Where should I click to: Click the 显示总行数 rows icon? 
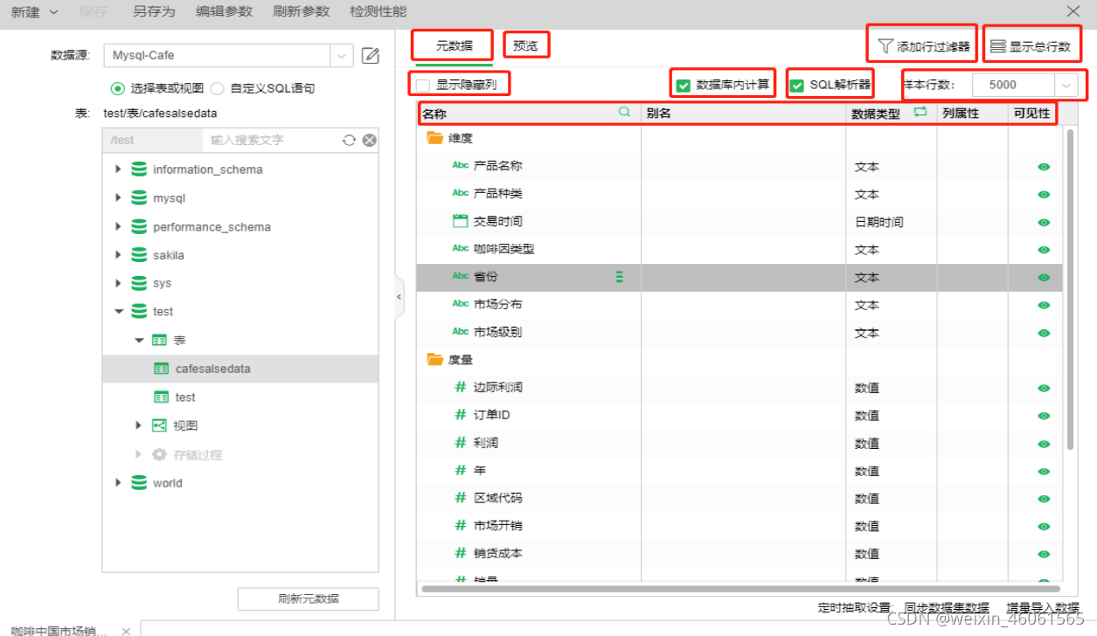click(997, 46)
